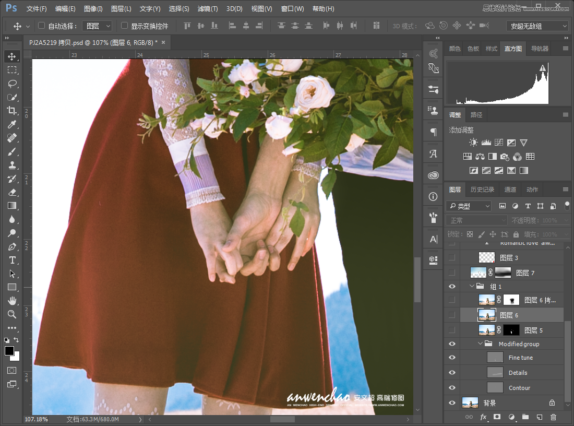Show the 图层 5 layer

(452, 330)
